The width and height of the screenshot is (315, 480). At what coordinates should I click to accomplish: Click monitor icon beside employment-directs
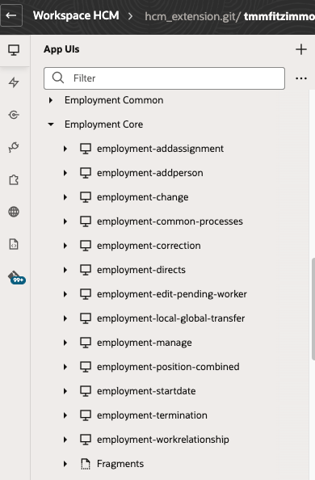coord(86,270)
